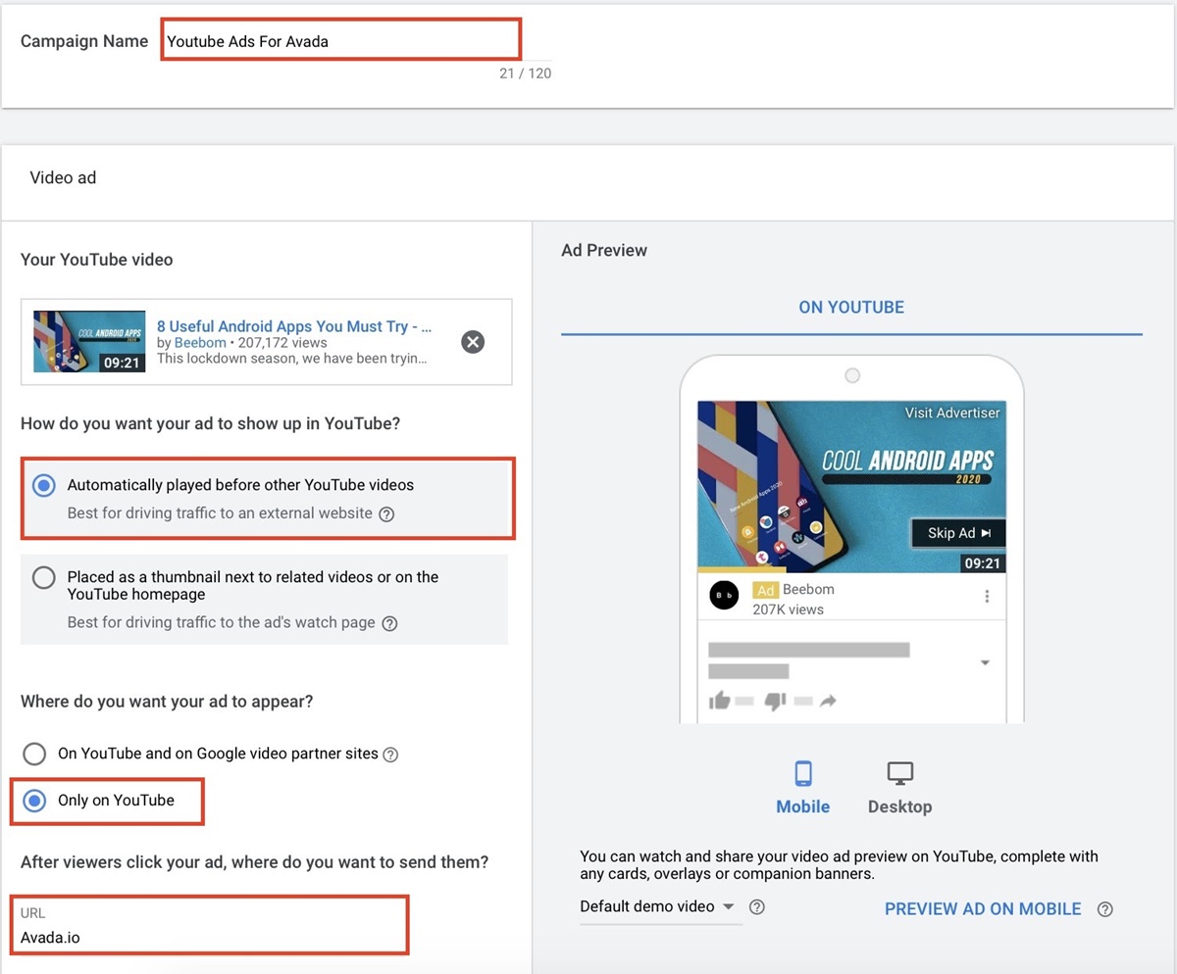Open help for Google video partner sites
Screen dimensions: 1177x974
pos(390,755)
